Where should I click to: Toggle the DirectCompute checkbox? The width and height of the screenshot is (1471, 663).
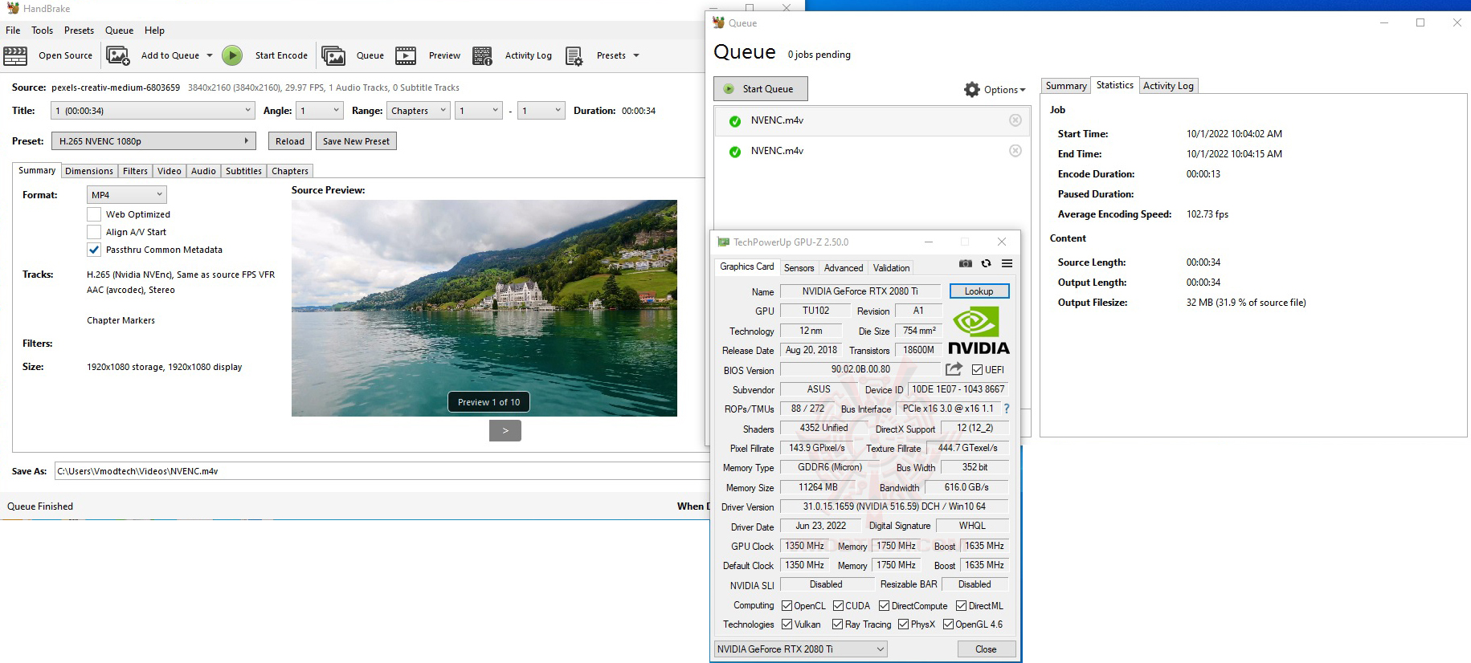coord(884,606)
